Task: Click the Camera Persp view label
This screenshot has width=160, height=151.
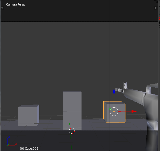Action: point(15,4)
